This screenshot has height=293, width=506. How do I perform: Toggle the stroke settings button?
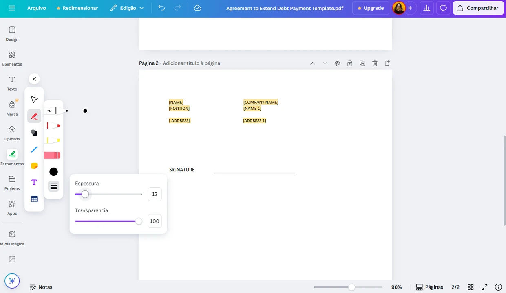pos(53,186)
